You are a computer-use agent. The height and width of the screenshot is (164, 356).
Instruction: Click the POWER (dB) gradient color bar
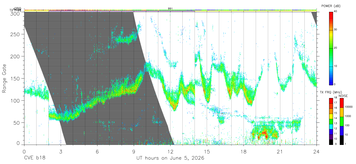(x=331, y=48)
